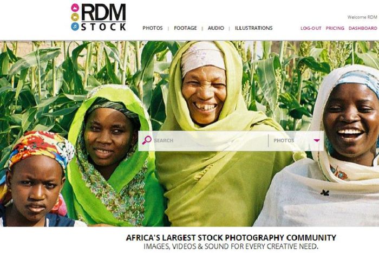Open the DASHBOARD link
Screen dimensions: 379x253
click(363, 28)
